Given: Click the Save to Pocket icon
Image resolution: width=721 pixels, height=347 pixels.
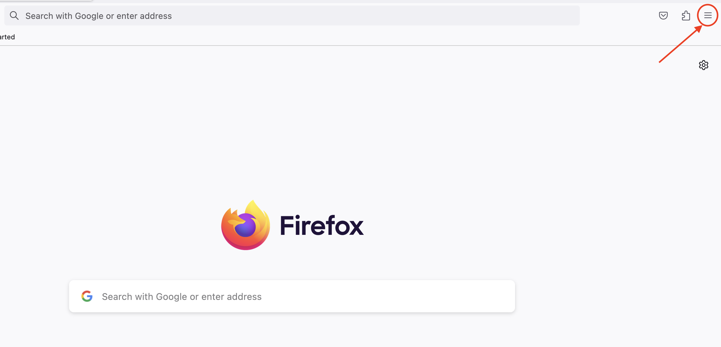Looking at the screenshot, I should [663, 15].
